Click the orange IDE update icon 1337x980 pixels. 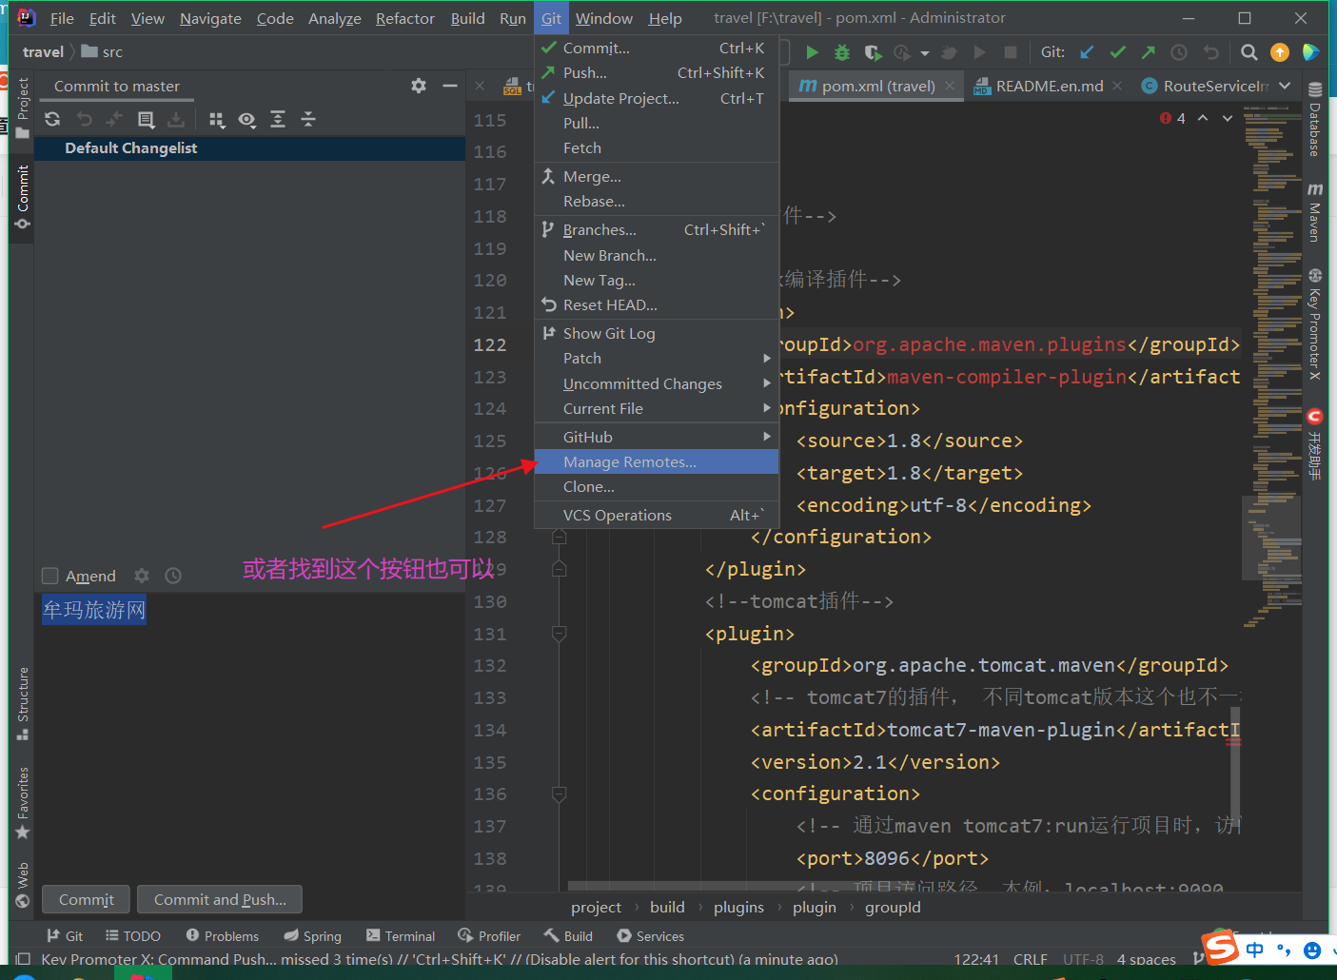[x=1280, y=52]
